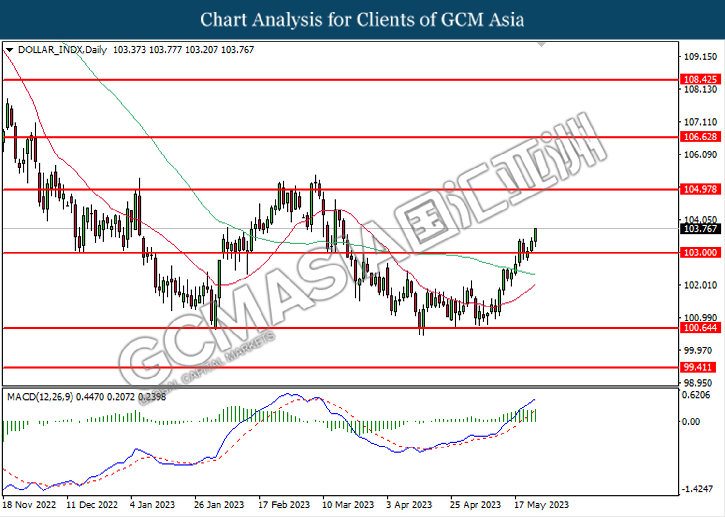Viewport: 725px width, 517px height.
Task: Click the 25 Apr 2023 date label
Action: (x=476, y=505)
